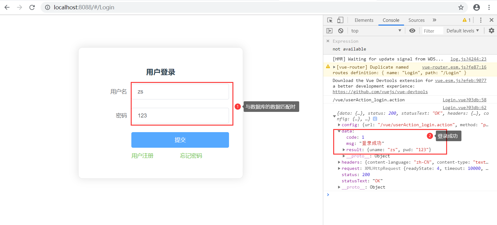Open the warning count indicator
Image resolution: width=497 pixels, height=225 pixels.
467,20
